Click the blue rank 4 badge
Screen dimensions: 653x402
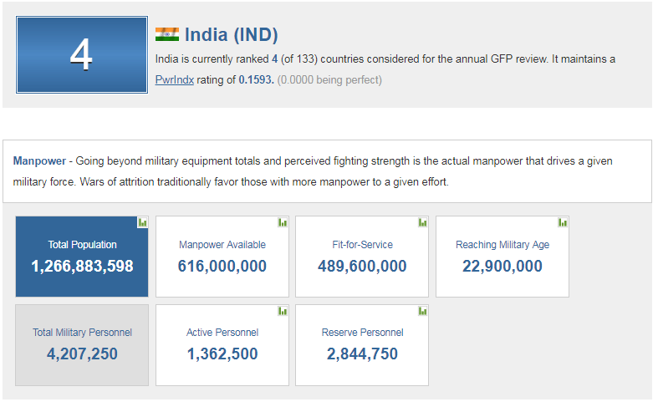click(81, 54)
